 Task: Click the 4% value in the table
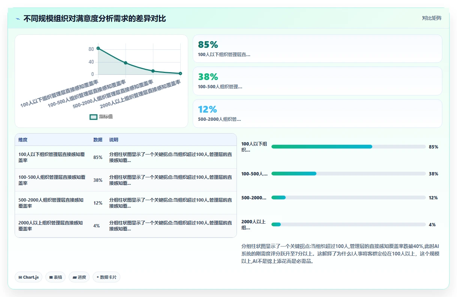point(97,226)
